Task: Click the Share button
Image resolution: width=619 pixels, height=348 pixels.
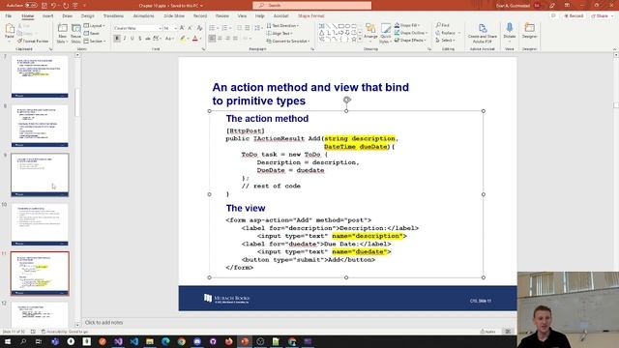Action: [600, 15]
